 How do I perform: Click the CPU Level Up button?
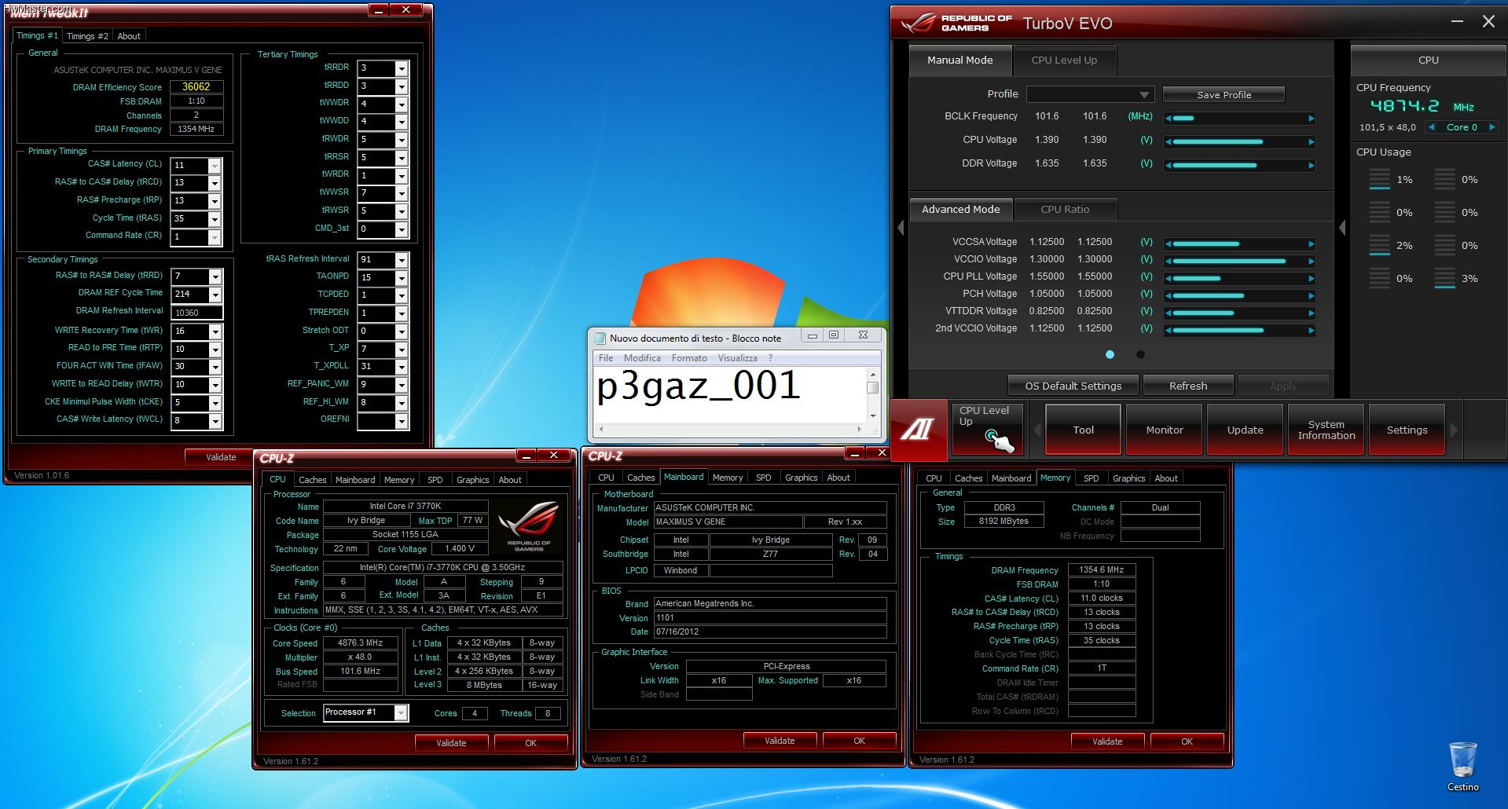tap(988, 429)
